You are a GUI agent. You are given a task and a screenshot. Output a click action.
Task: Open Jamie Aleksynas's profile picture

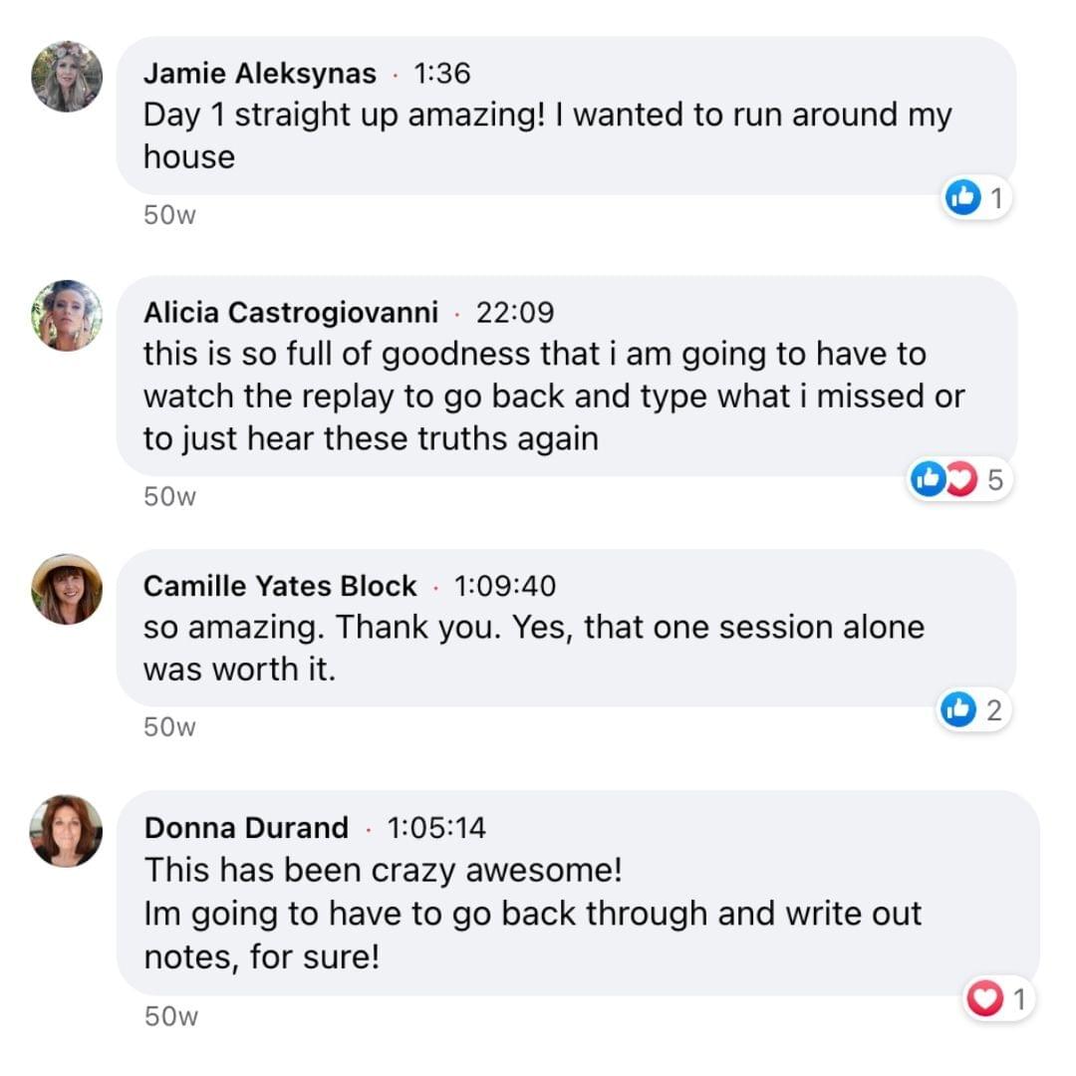coord(67,77)
